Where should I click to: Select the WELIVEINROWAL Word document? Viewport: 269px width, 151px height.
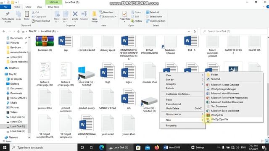point(87,126)
